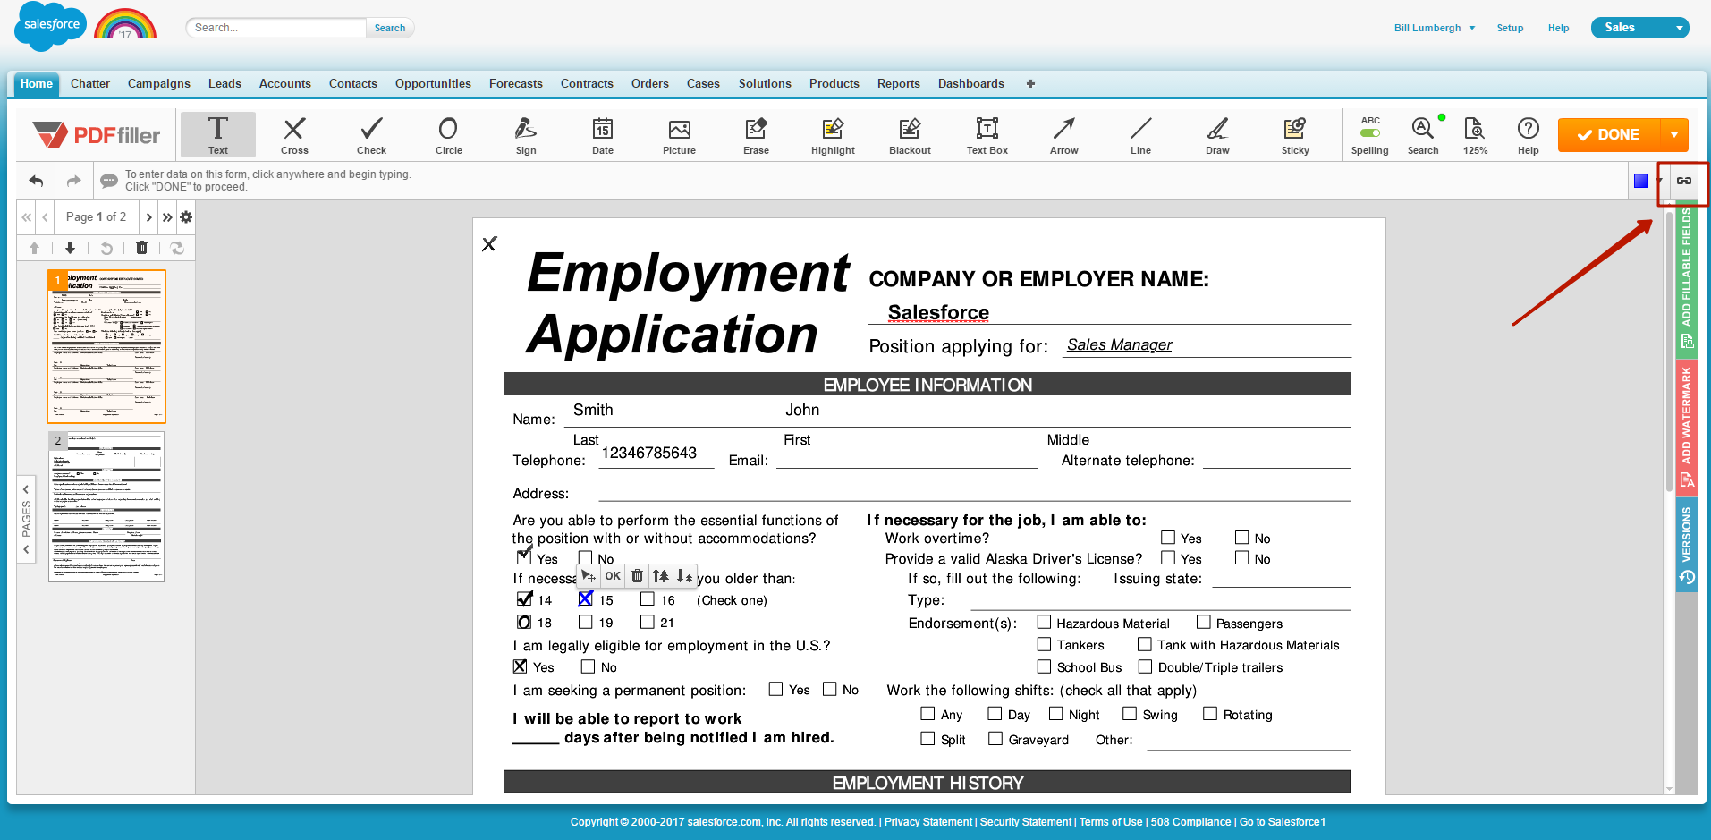1711x840 pixels.
Task: Move page down with arrow icon
Action: [70, 248]
